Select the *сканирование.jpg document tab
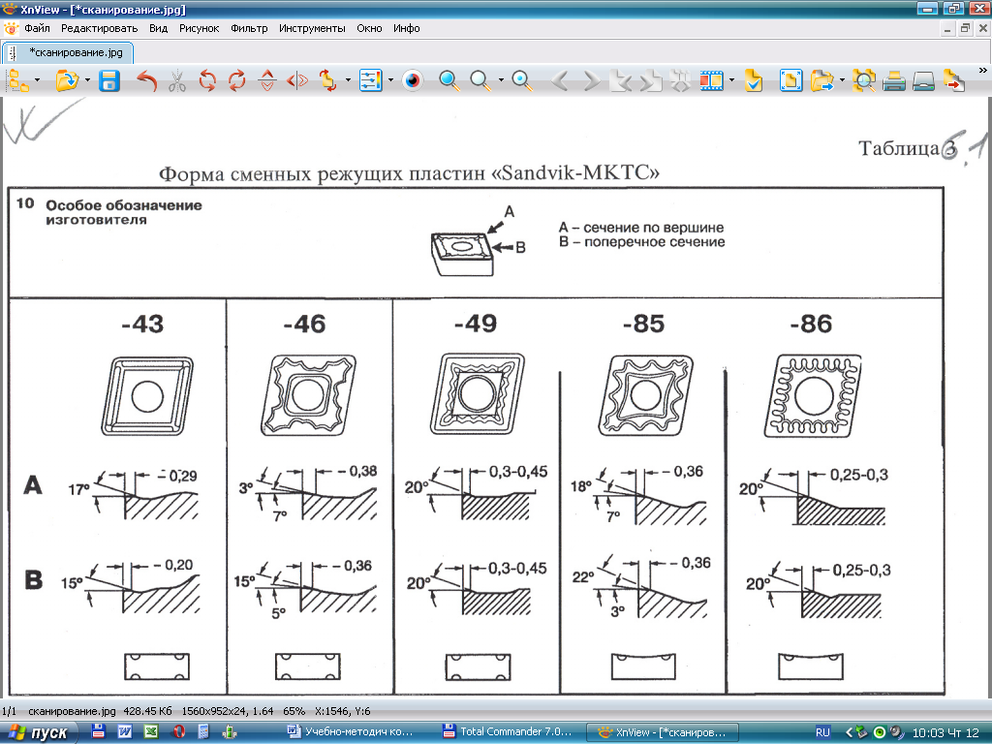Screen dimensions: 992x744 [69, 52]
